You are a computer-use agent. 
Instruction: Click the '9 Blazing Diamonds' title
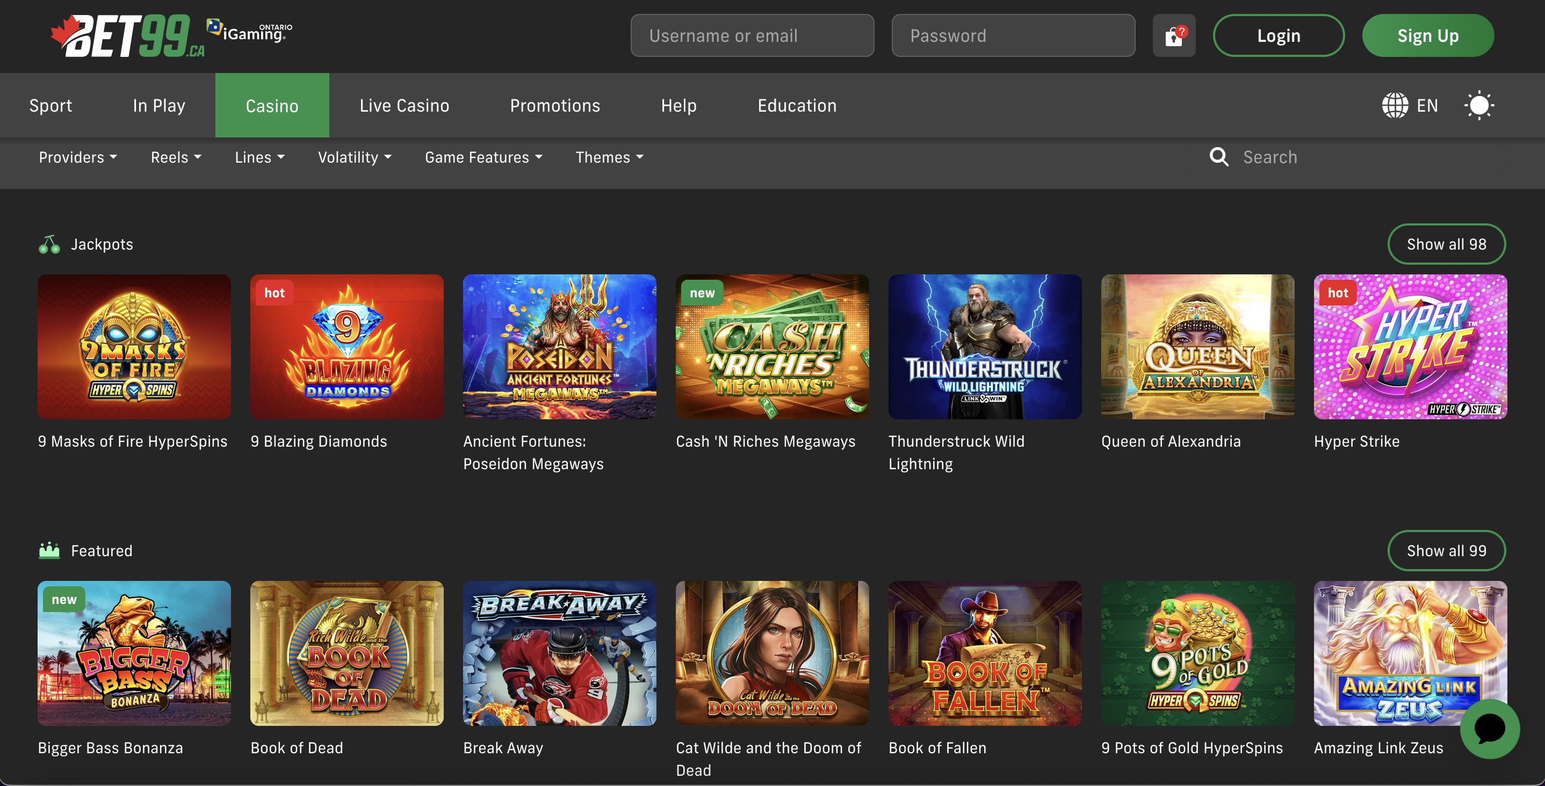coord(319,441)
